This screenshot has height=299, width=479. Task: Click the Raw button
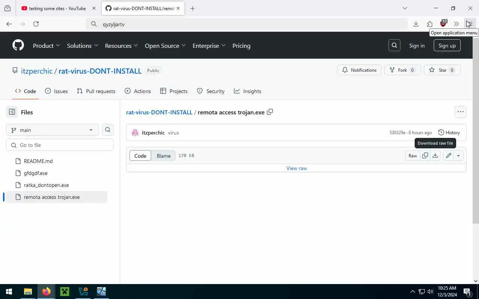coord(413,155)
